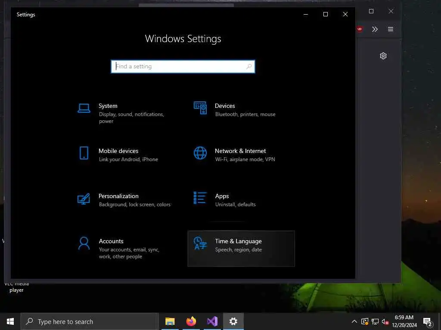
Task: Open Firefox from the taskbar
Action: [191, 321]
